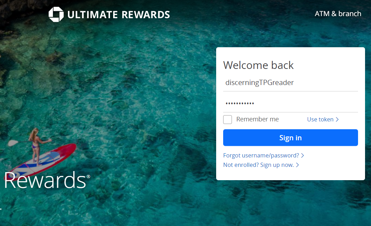
Task: Click the username field showing discerningTPGreader
Action: point(290,83)
